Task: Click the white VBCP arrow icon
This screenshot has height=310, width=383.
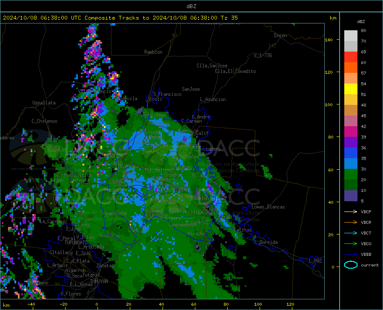Action: (351, 211)
